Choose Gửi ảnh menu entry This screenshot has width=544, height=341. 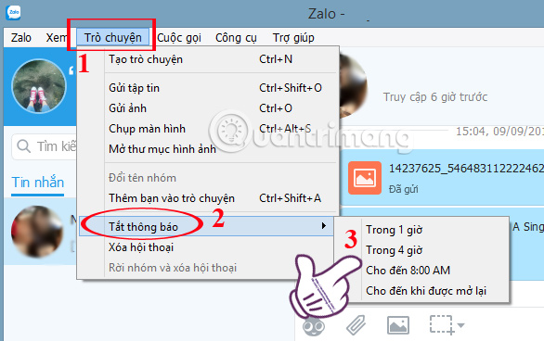[207, 108]
